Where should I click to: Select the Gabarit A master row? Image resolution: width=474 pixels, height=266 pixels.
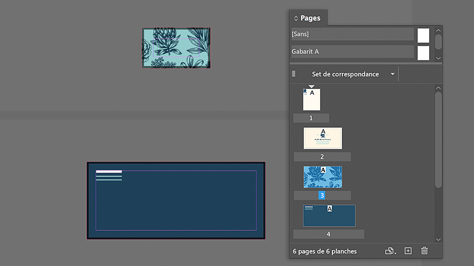352,52
